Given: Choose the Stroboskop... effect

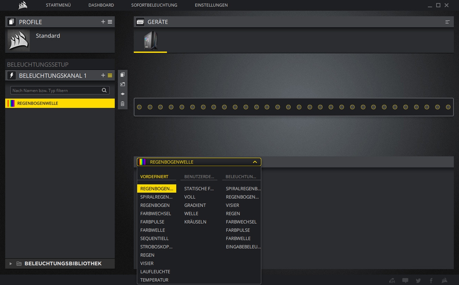Looking at the screenshot, I should click(156, 247).
